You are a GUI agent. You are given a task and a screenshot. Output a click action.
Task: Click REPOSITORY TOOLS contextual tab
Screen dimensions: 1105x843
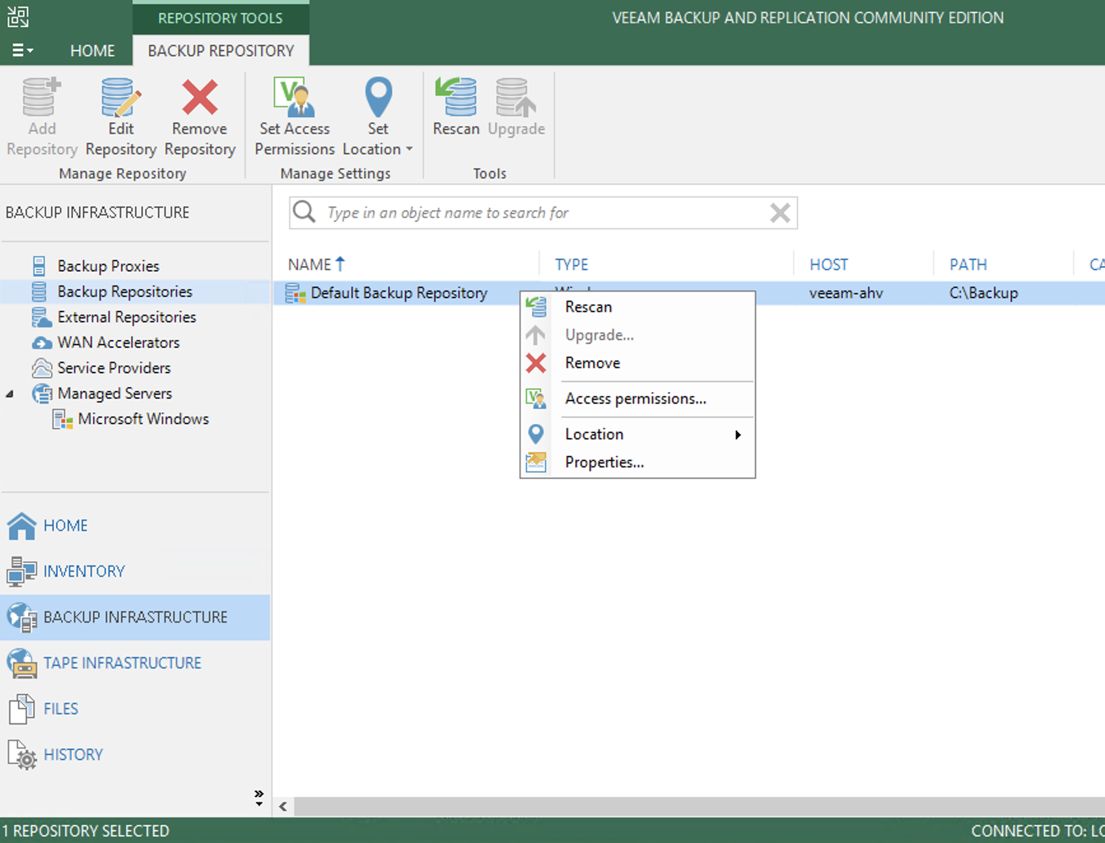[x=220, y=18]
